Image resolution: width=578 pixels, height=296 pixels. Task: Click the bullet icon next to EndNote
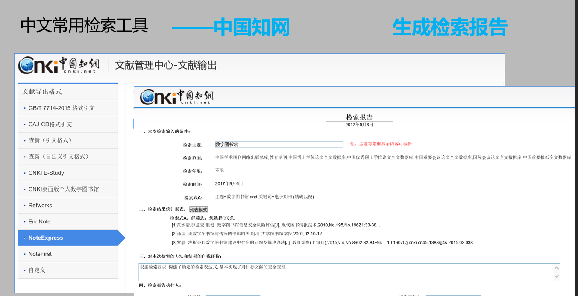point(25,221)
